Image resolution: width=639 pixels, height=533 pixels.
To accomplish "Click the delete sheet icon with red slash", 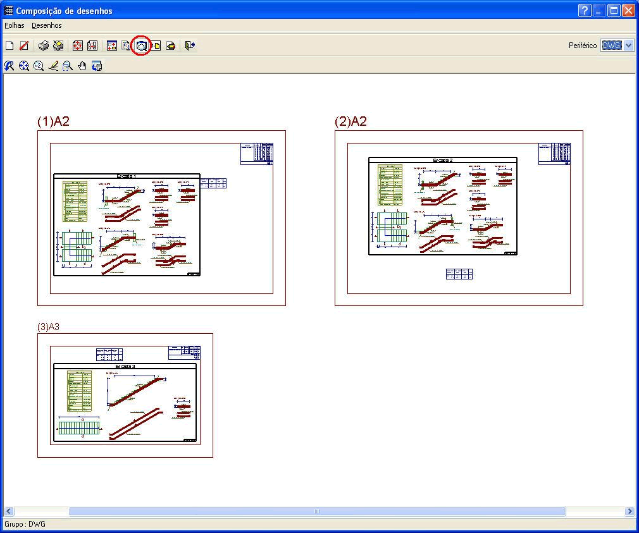I will coord(24,46).
